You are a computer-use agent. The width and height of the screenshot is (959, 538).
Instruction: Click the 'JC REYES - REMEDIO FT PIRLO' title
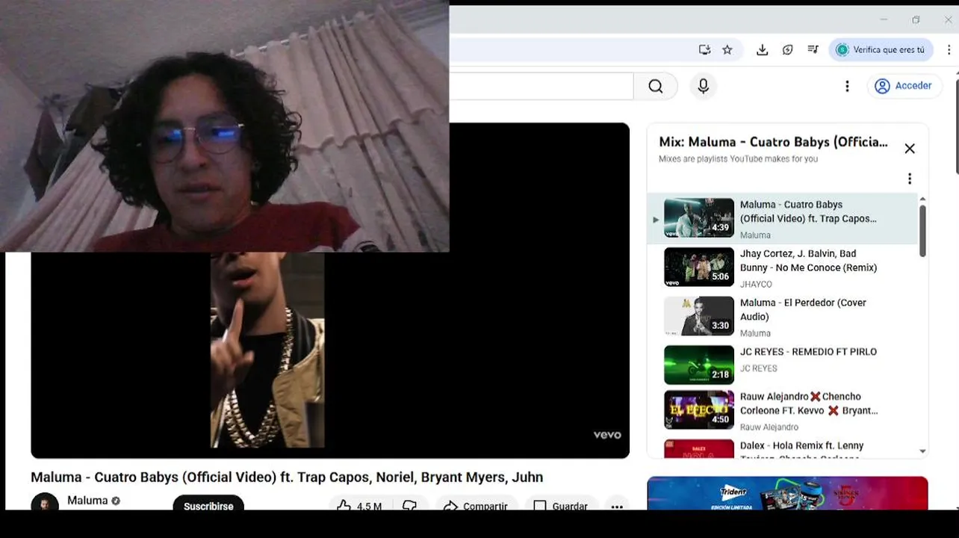point(808,351)
